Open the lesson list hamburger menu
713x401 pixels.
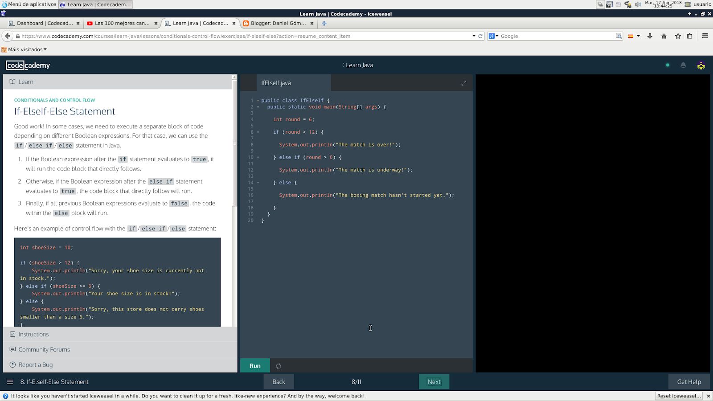coord(9,381)
